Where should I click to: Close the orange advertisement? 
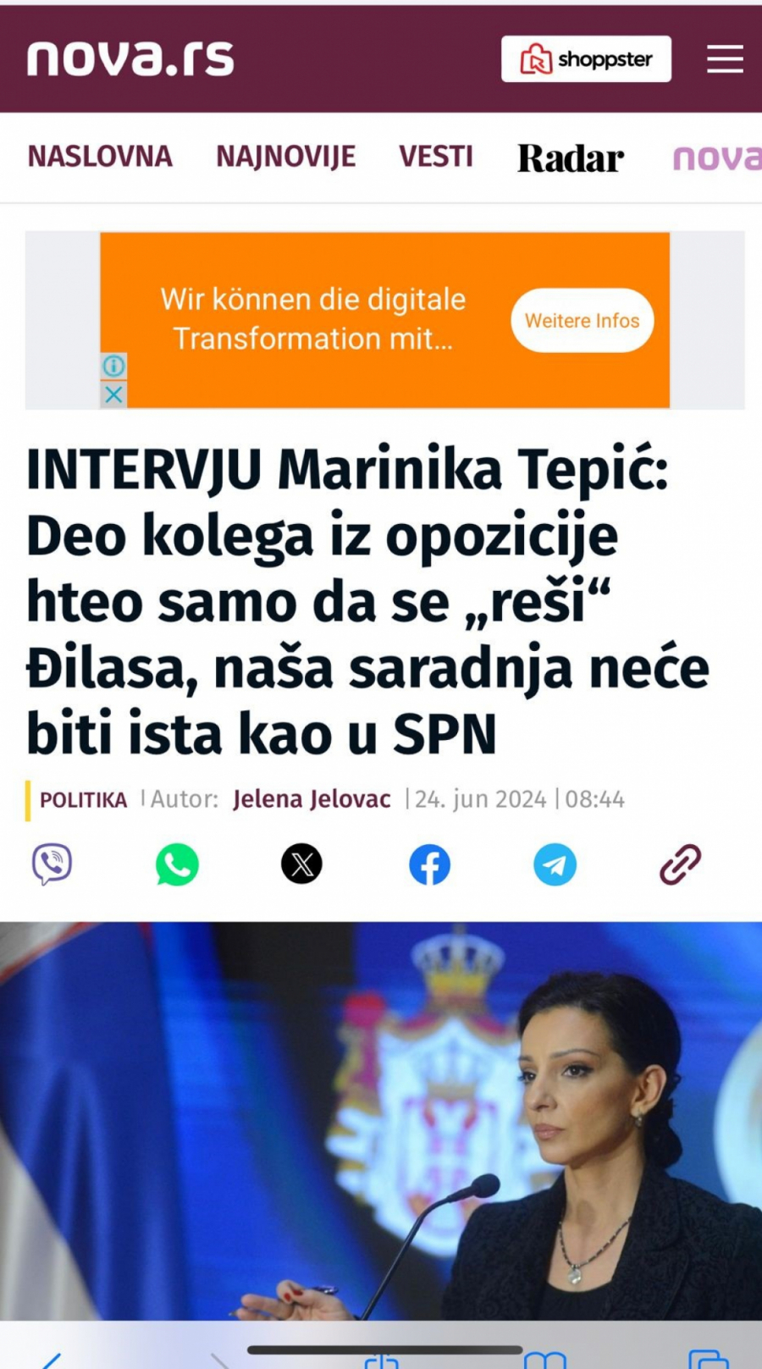(x=113, y=395)
